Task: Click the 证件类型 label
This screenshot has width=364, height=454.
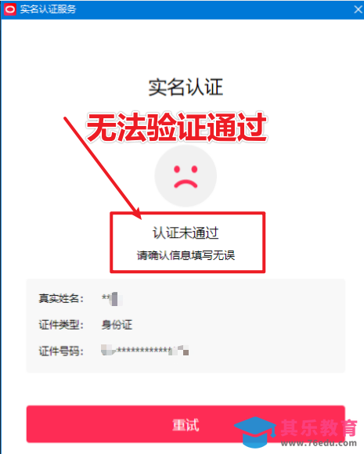Action: (61, 325)
